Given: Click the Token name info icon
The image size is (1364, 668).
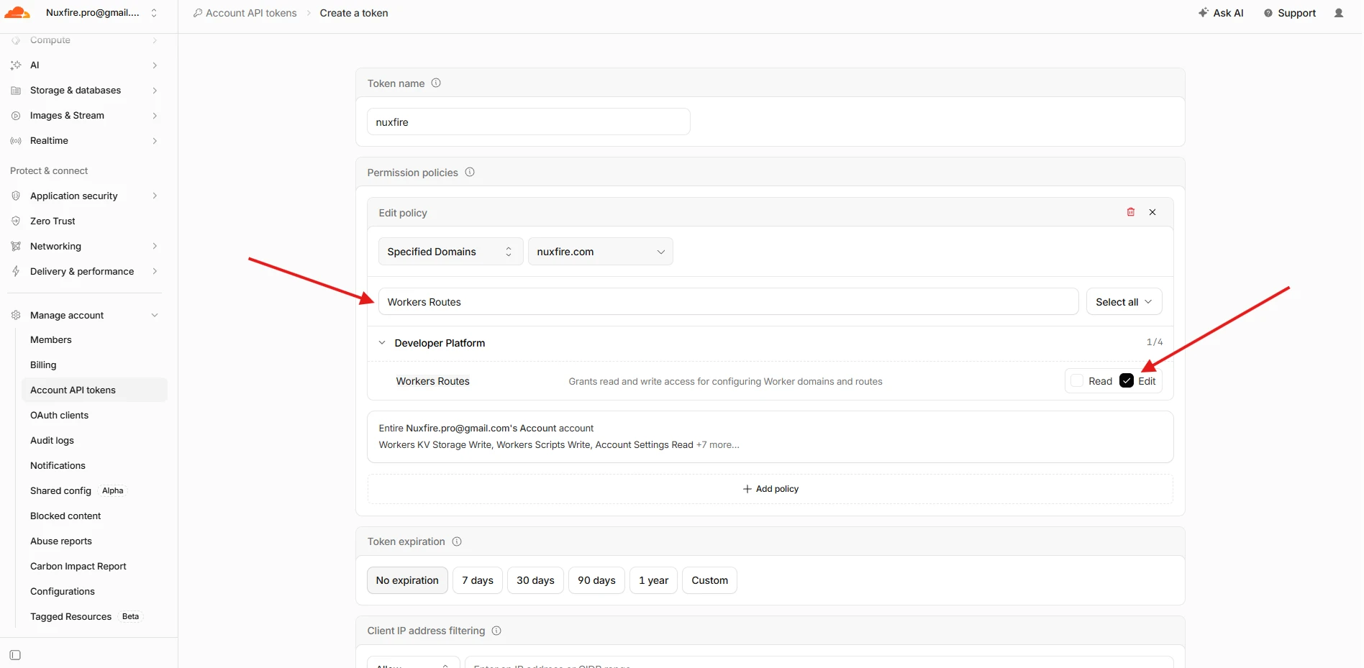Looking at the screenshot, I should (436, 83).
